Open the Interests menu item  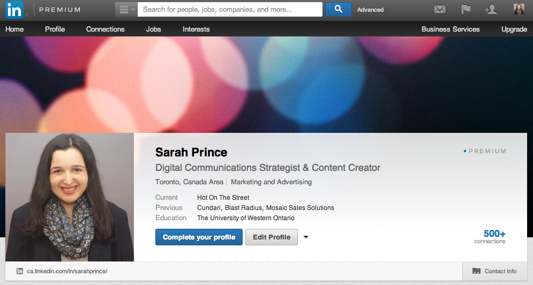click(x=196, y=29)
